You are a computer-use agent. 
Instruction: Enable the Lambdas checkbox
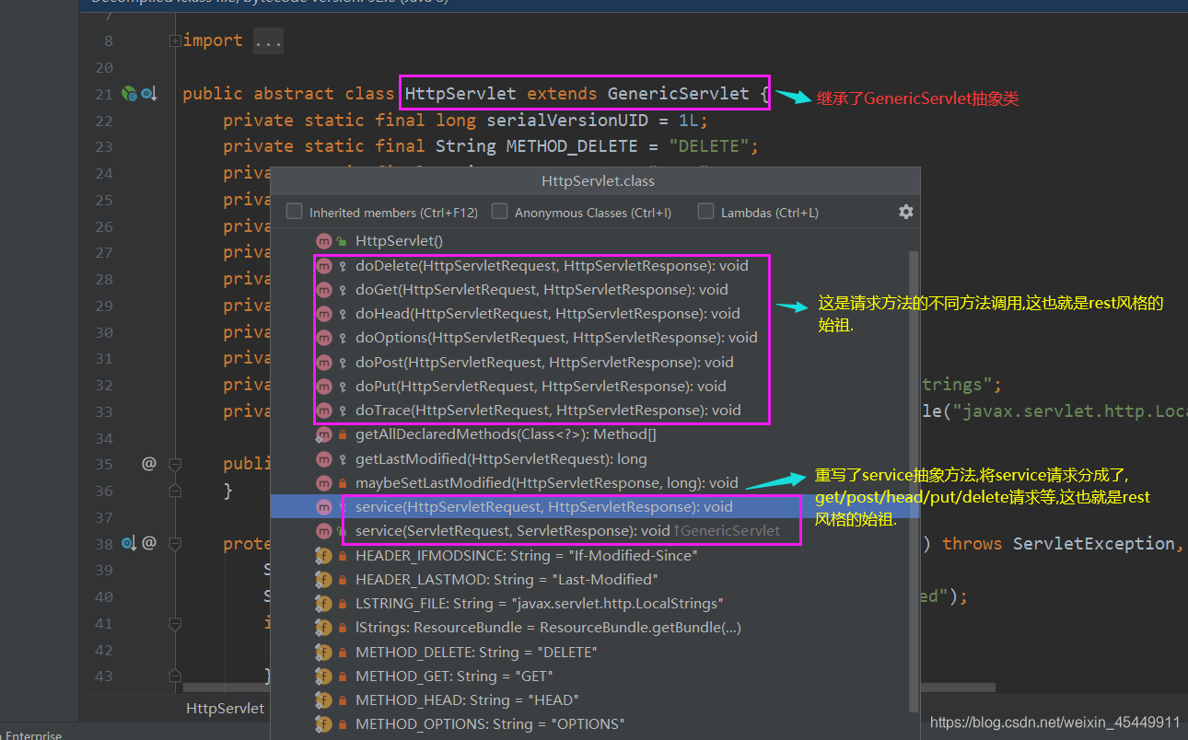coord(706,212)
